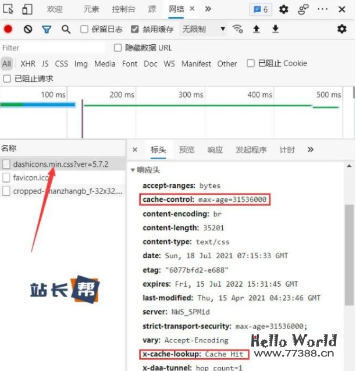Open network panel settings gear
The height and width of the screenshot is (371, 356).
click(342, 29)
